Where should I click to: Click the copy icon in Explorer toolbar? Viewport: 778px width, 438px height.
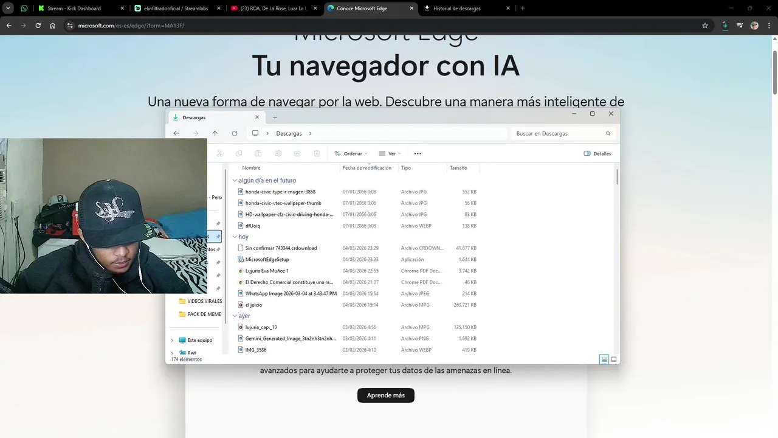point(239,153)
